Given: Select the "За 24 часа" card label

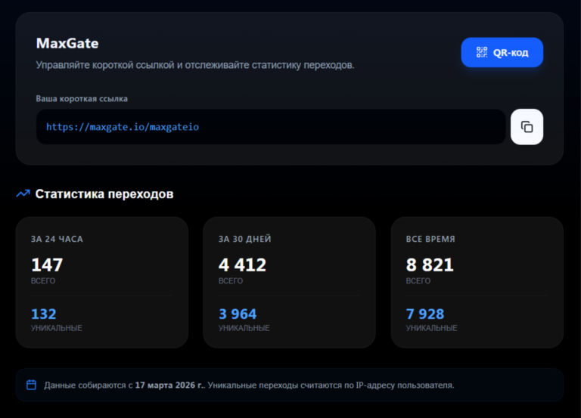Looking at the screenshot, I should (x=57, y=239).
